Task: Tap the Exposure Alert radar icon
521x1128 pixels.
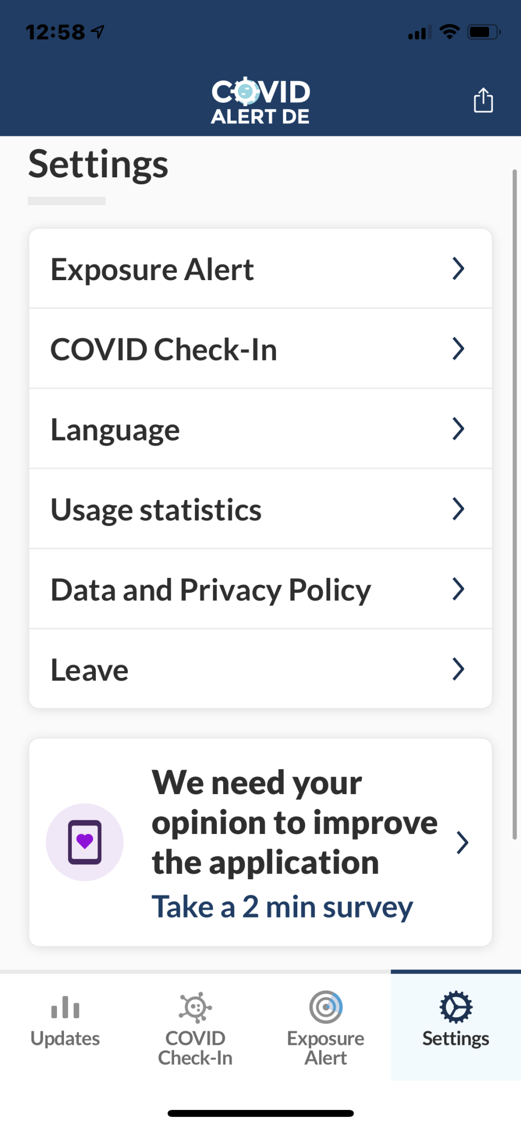Action: point(325,1007)
